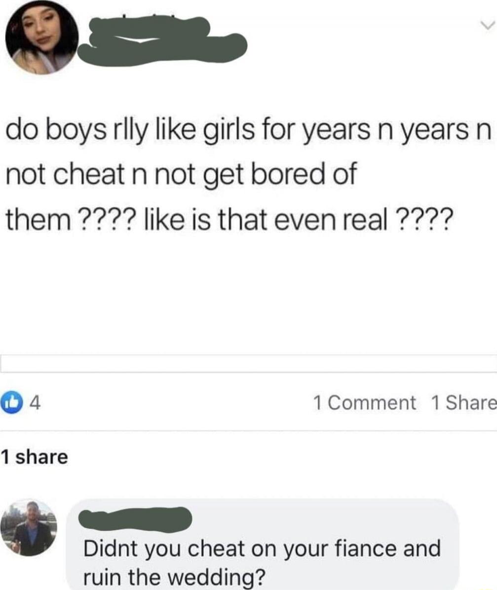Click the thumbs-up icon beside 4

[x=11, y=402]
